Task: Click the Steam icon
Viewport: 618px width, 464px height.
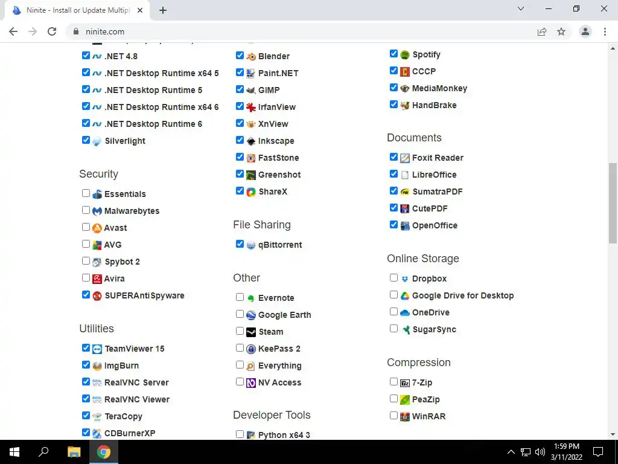Action: tap(250, 332)
